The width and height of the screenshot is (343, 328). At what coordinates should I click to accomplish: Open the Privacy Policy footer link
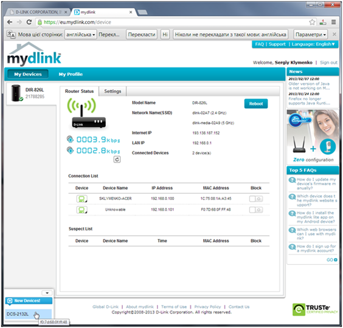(207, 307)
